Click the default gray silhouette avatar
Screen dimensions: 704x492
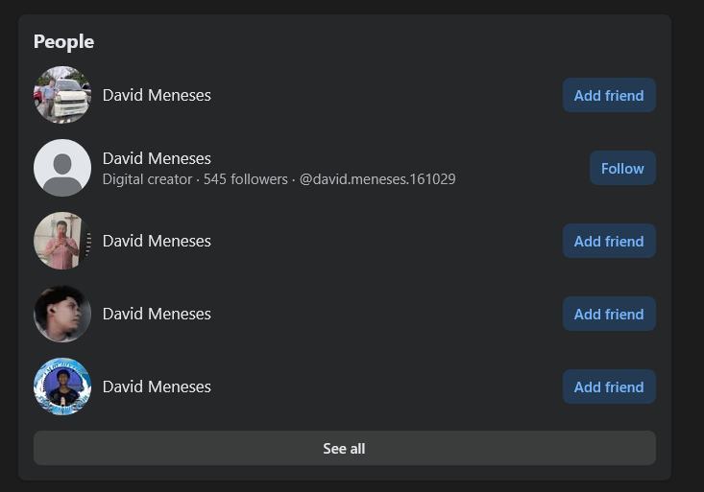[62, 168]
